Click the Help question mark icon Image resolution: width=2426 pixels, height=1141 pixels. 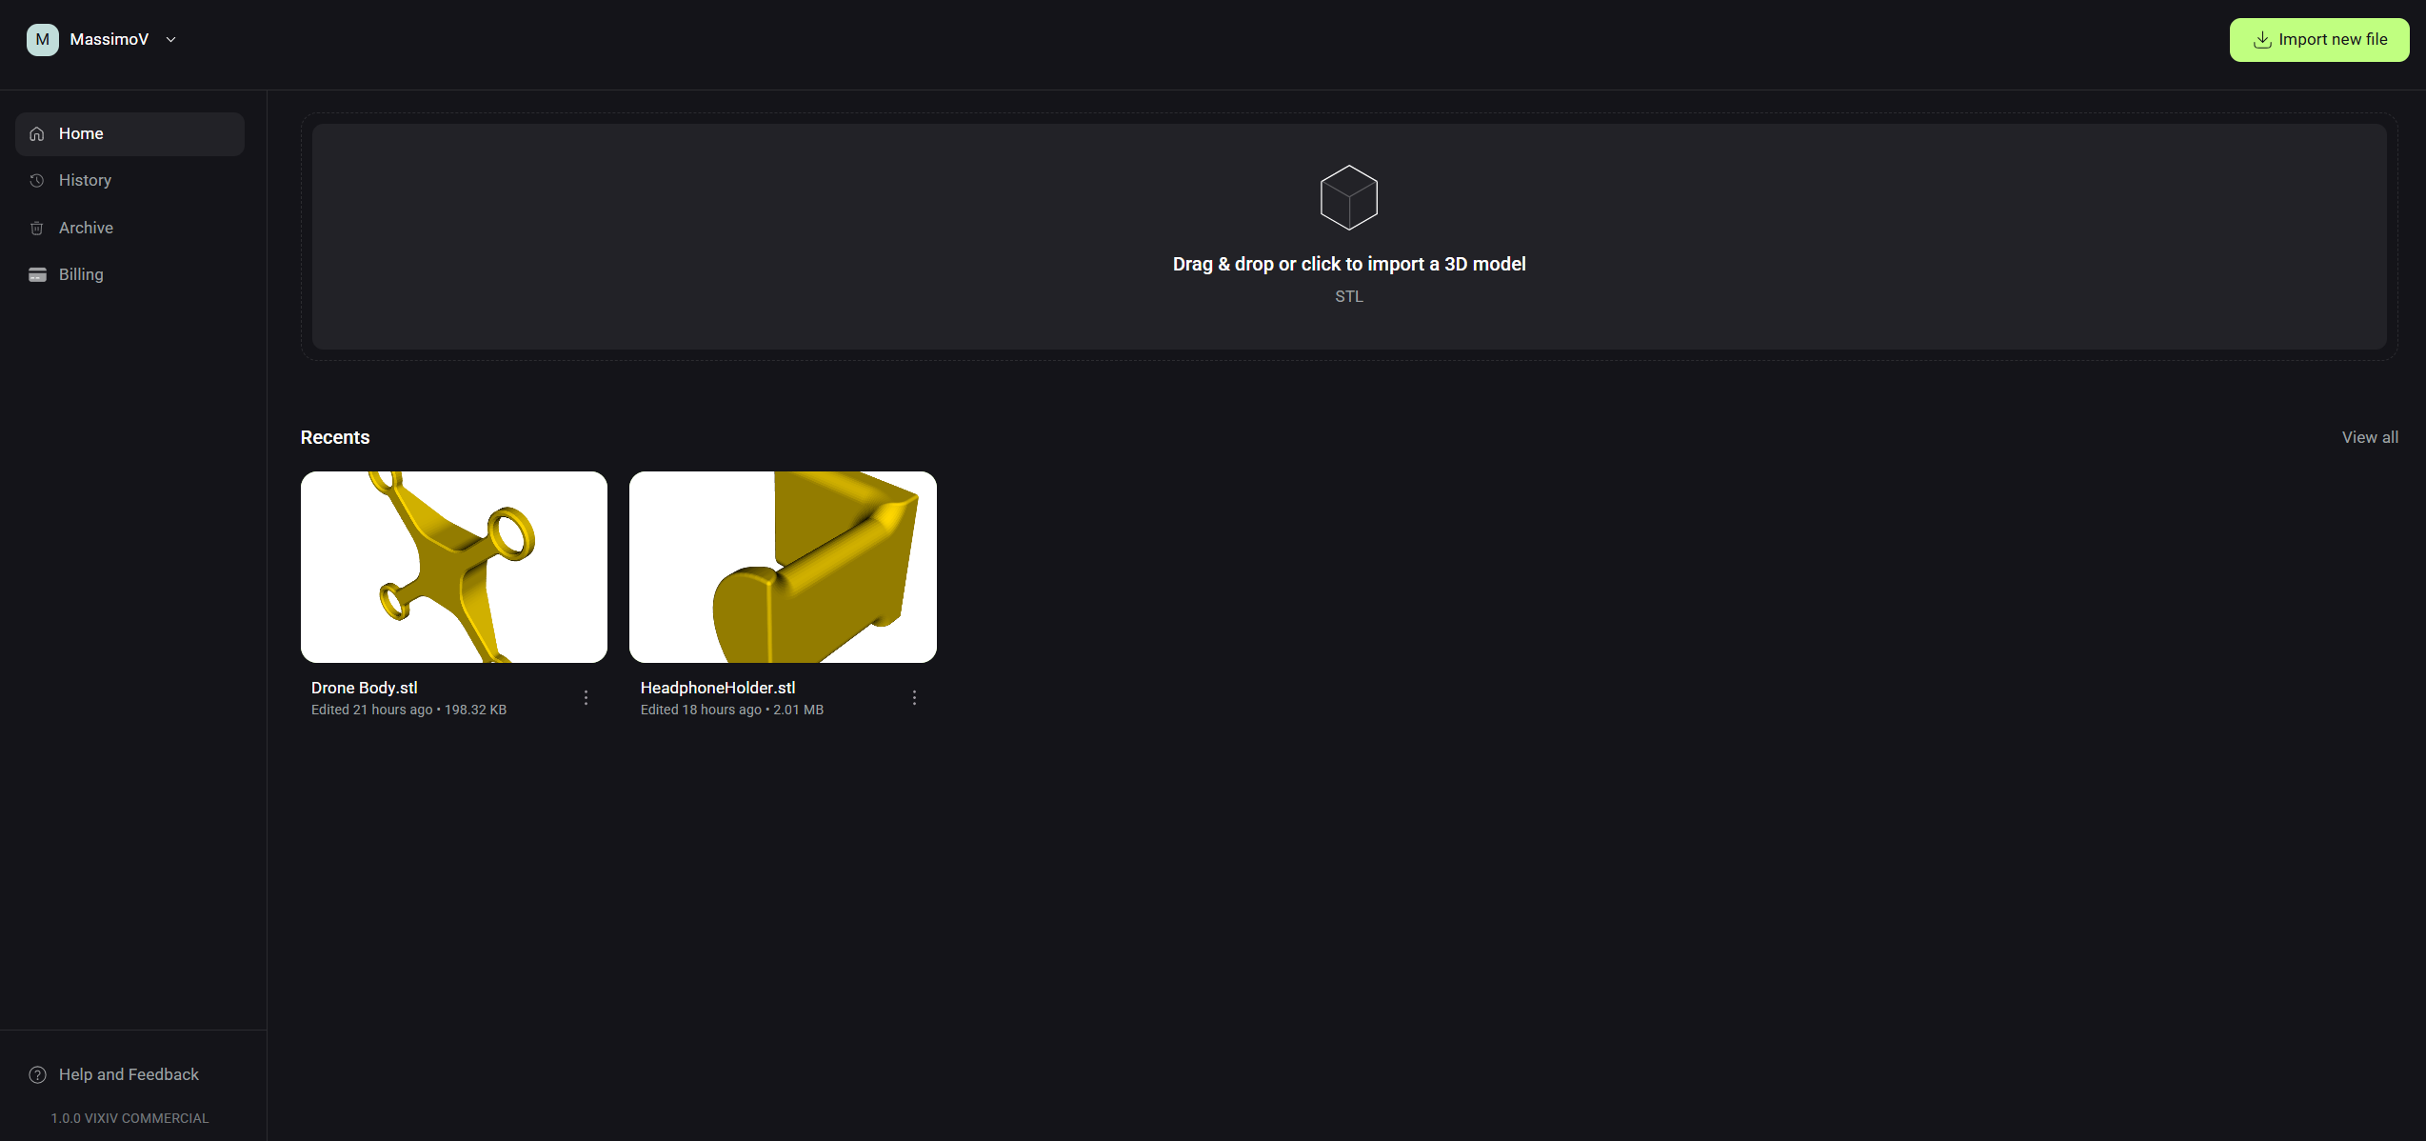(x=37, y=1074)
